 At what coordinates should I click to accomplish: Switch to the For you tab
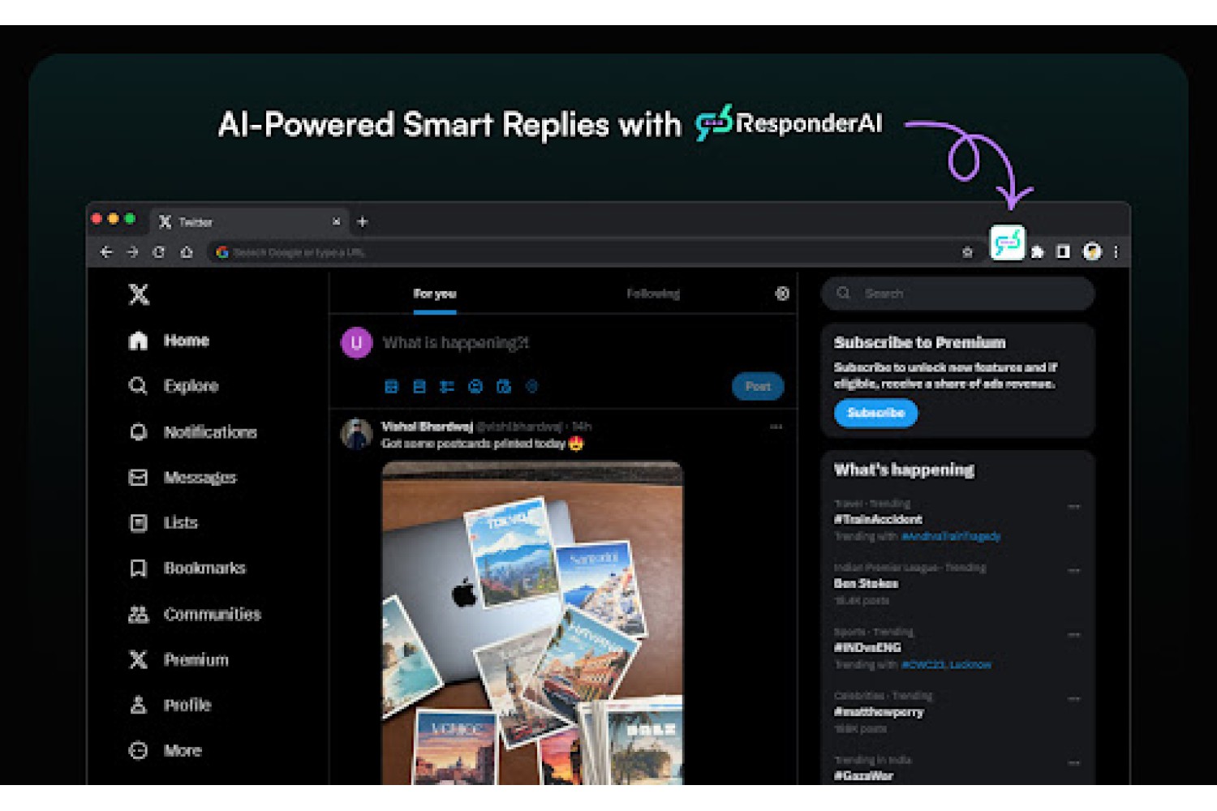point(435,294)
